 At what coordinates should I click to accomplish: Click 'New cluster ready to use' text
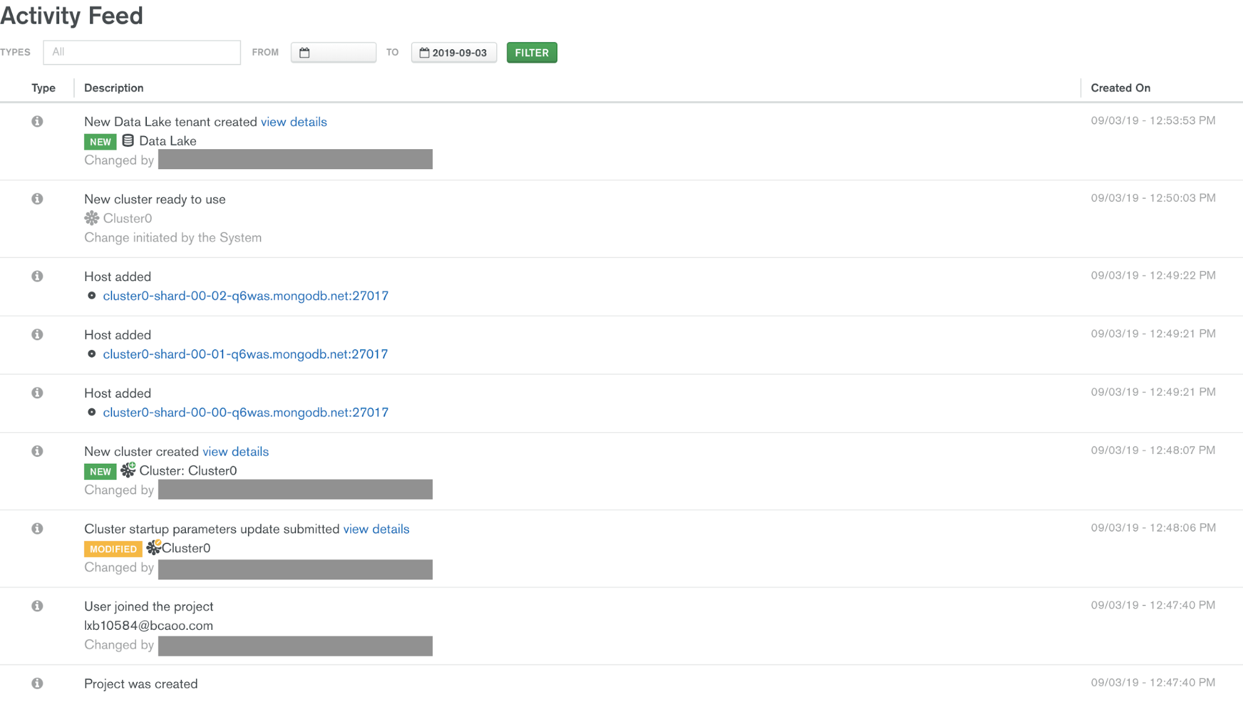click(155, 200)
